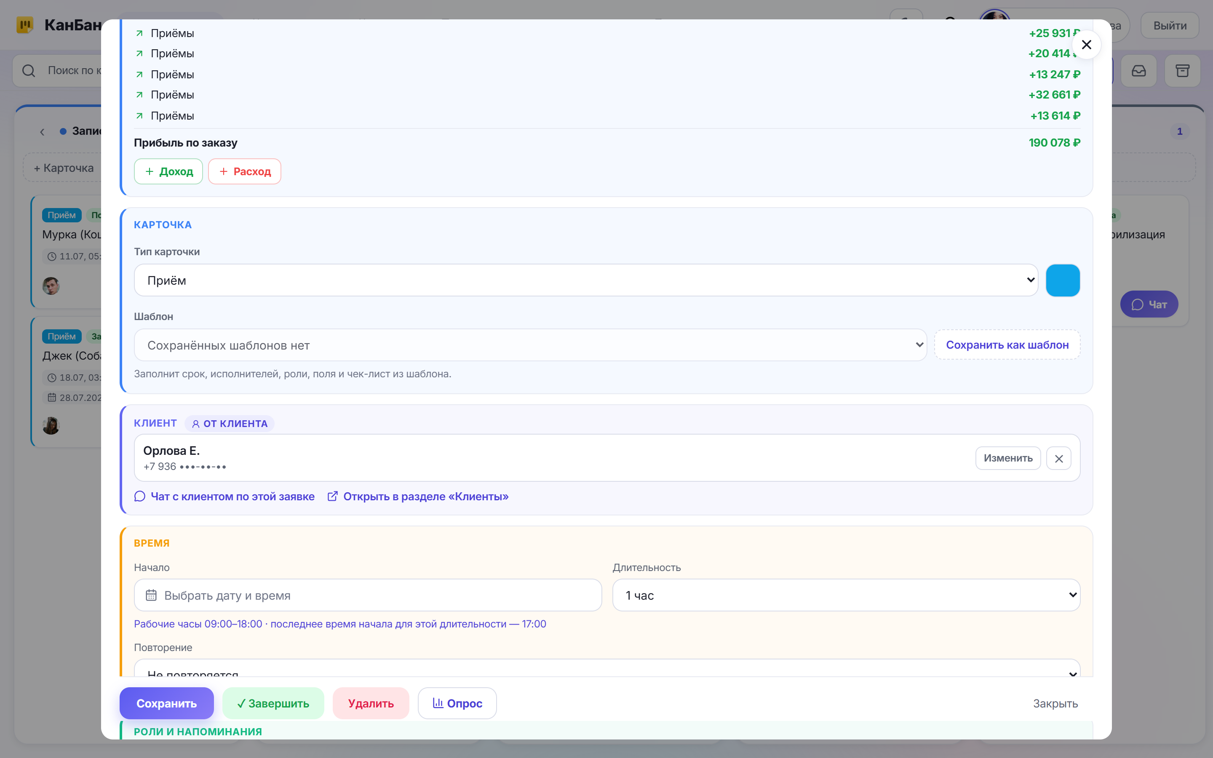
Task: Close the card modal with X
Action: click(1086, 45)
